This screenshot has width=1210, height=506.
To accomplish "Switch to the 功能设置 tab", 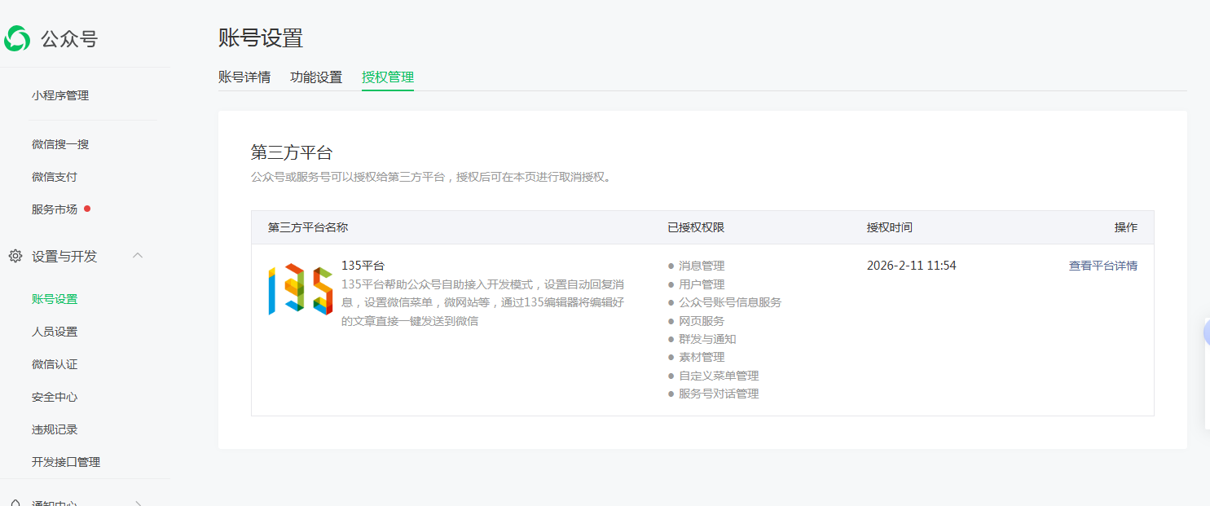I will [316, 77].
